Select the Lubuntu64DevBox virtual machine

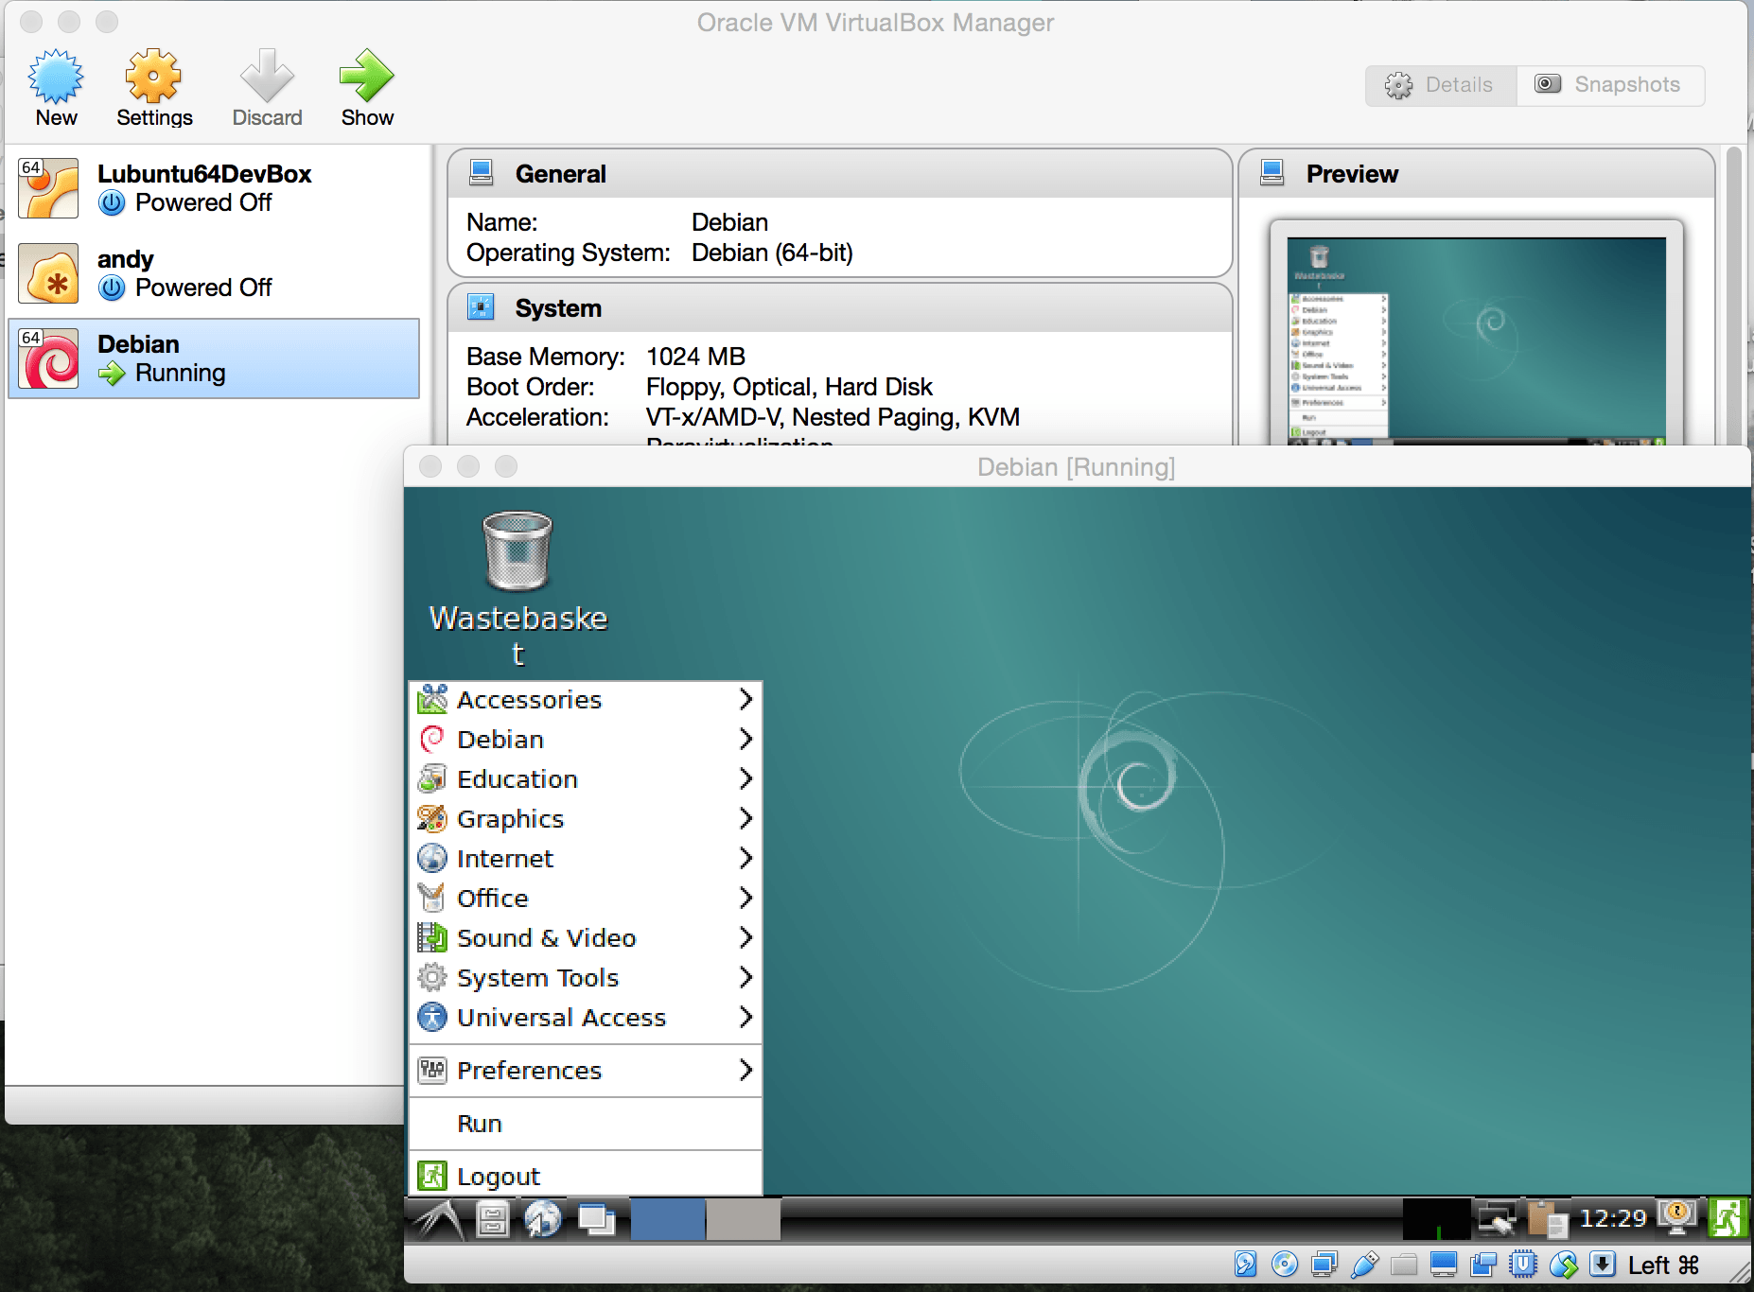(214, 188)
